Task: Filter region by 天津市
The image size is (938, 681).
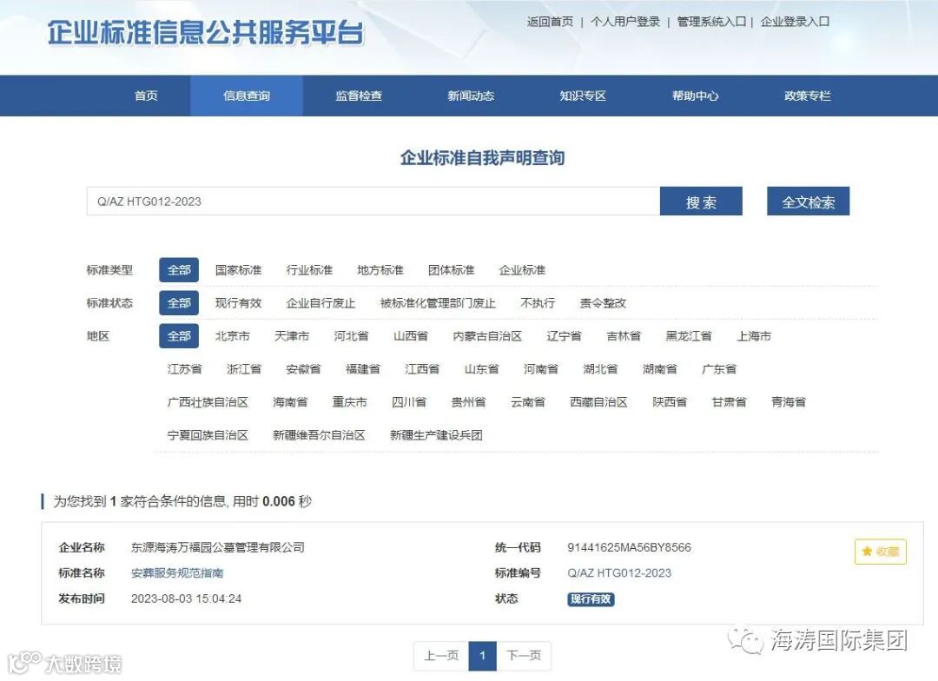Action: click(291, 335)
